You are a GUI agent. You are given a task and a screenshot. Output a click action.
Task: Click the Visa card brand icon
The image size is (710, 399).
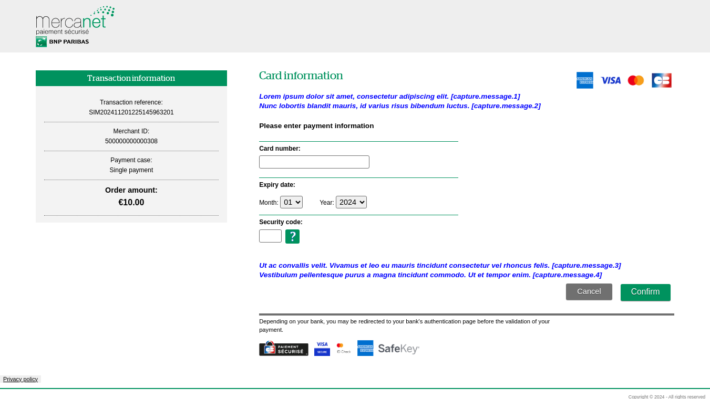click(610, 80)
